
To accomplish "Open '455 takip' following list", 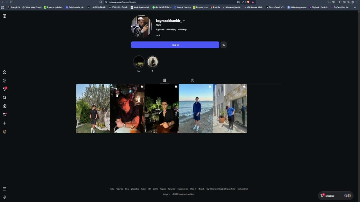I will pos(182,29).
